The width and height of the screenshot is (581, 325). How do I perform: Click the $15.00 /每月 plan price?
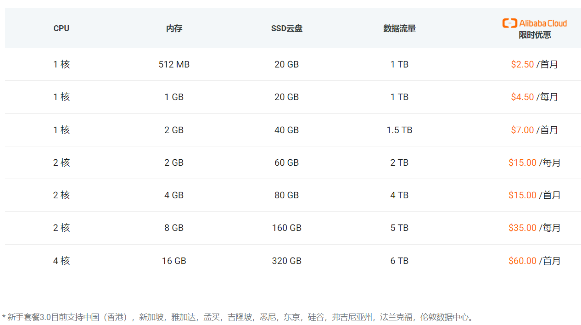(534, 162)
